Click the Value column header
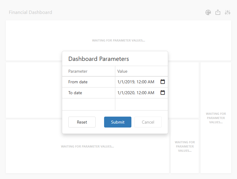 coord(123,71)
